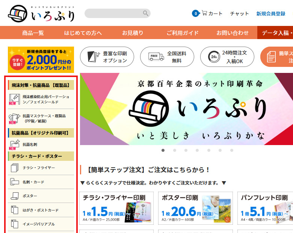Click the はがき・ポストカード sidebar link
Image resolution: width=293 pixels, height=233 pixels.
click(x=41, y=210)
